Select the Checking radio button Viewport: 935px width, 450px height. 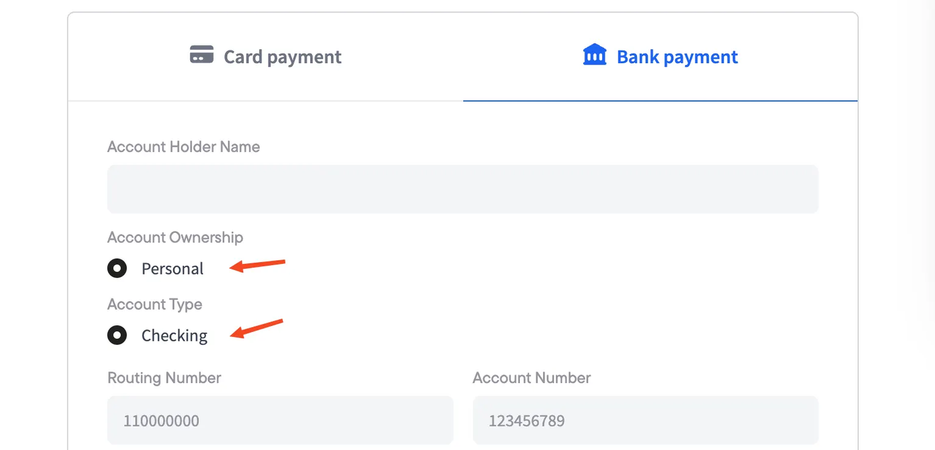coord(117,335)
